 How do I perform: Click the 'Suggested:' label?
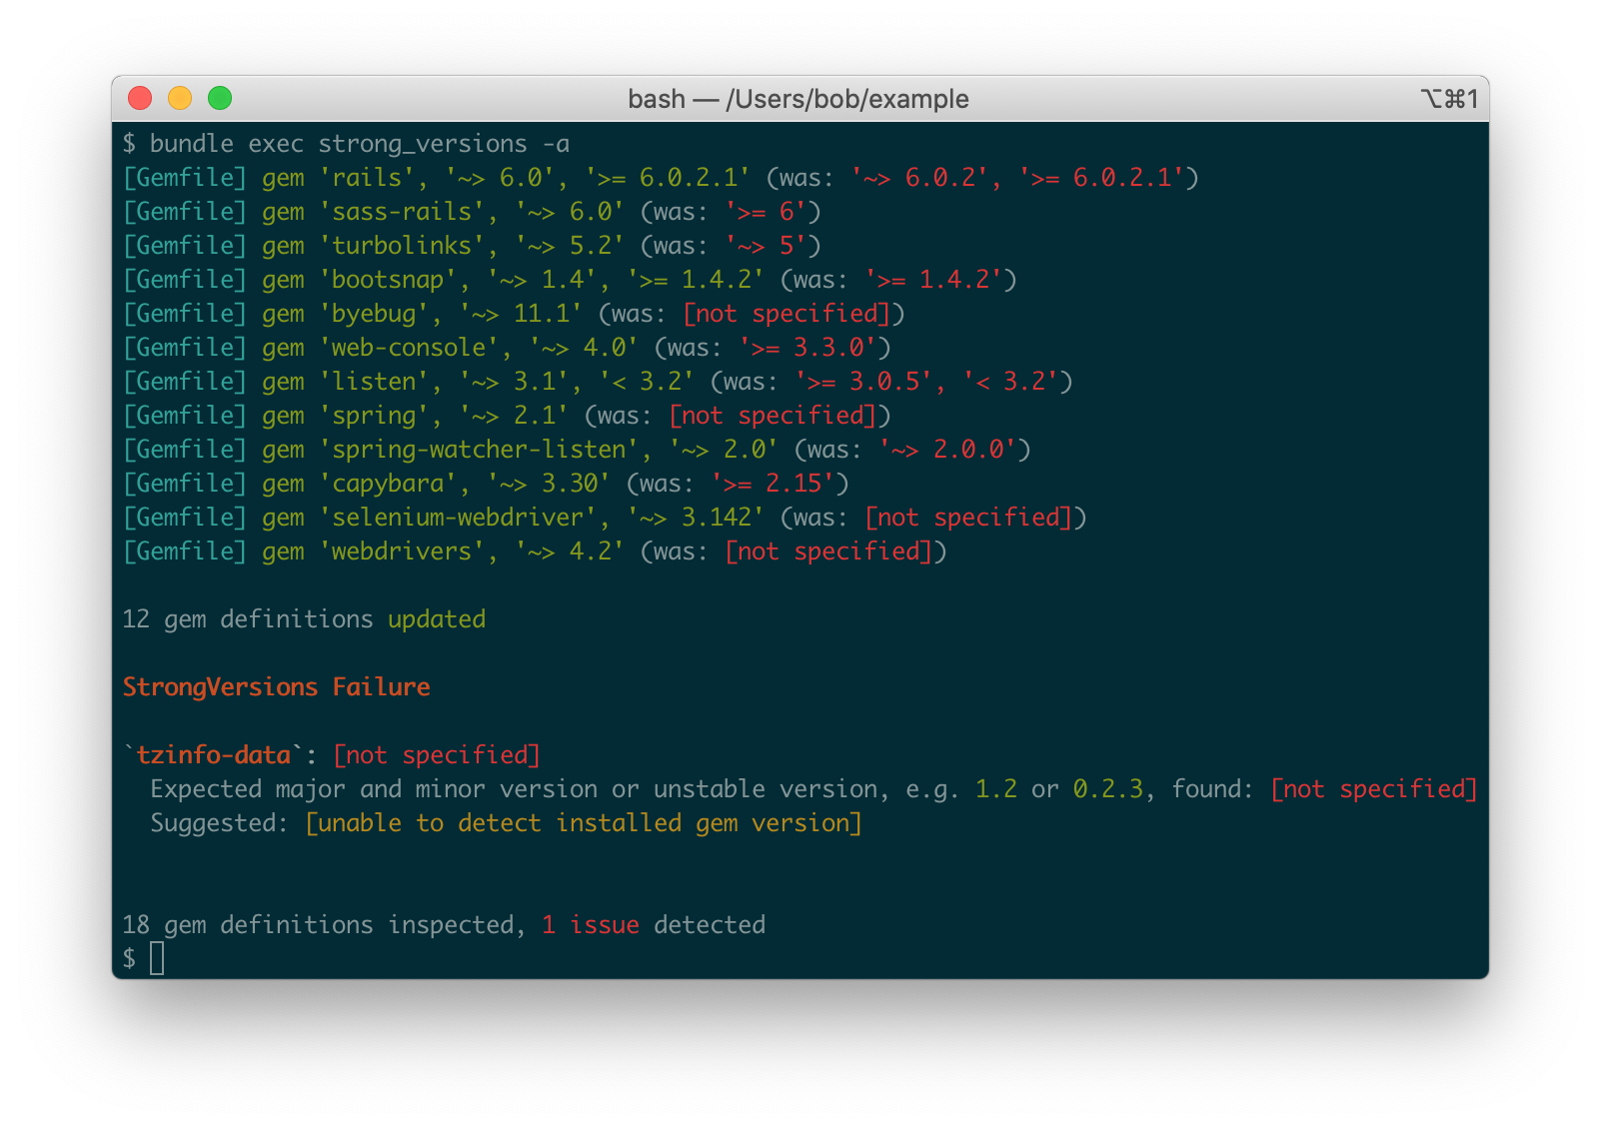(x=220, y=823)
